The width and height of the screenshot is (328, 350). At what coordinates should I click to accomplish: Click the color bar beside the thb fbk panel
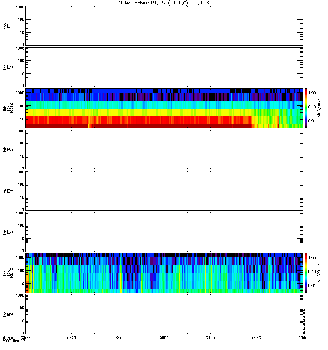click(306, 108)
